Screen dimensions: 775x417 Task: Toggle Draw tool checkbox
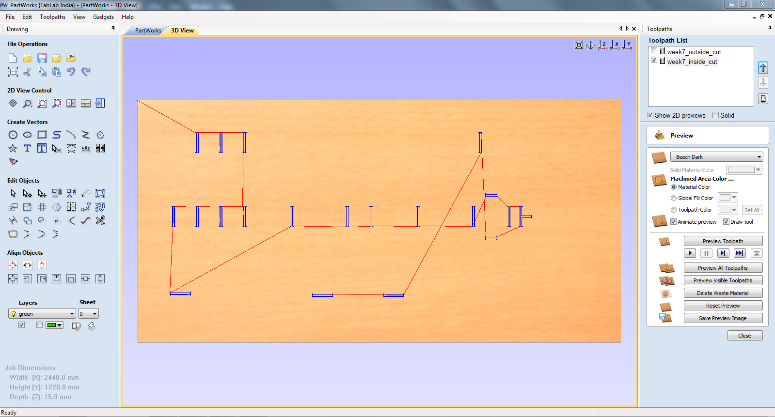click(x=726, y=222)
